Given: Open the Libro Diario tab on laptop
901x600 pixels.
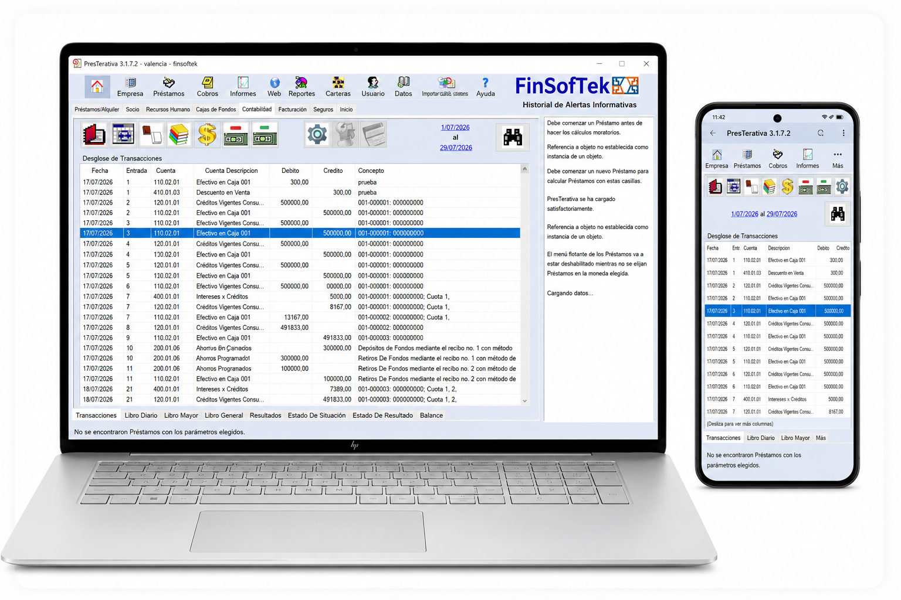Looking at the screenshot, I should [x=141, y=415].
